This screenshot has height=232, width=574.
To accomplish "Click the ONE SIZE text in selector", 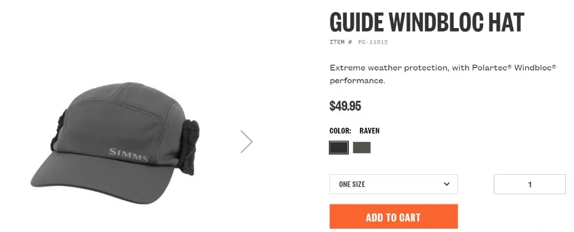I will tap(352, 184).
